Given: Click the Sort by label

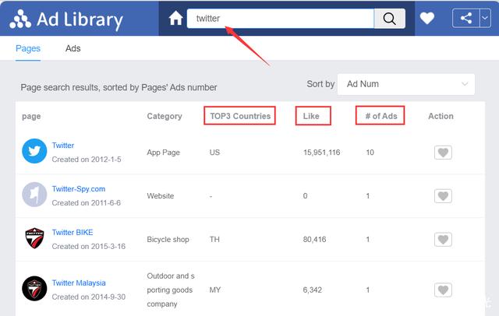Looking at the screenshot, I should pyautogui.click(x=320, y=84).
